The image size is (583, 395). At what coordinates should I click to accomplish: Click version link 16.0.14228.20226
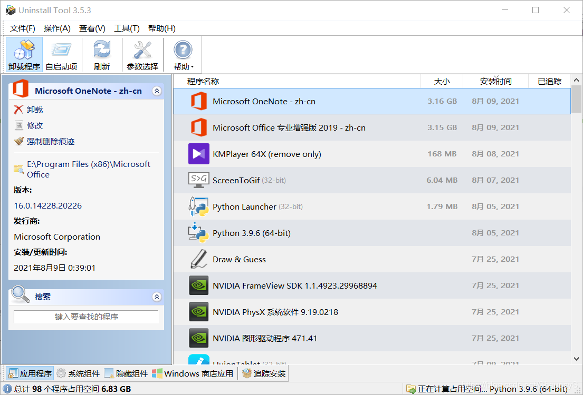47,206
